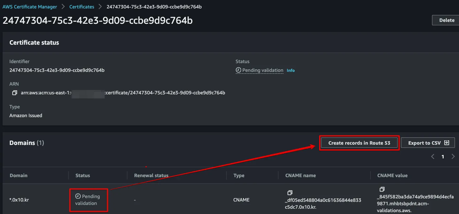459x214 pixels.
Task: Click the Export to CSV button
Action: (x=428, y=143)
